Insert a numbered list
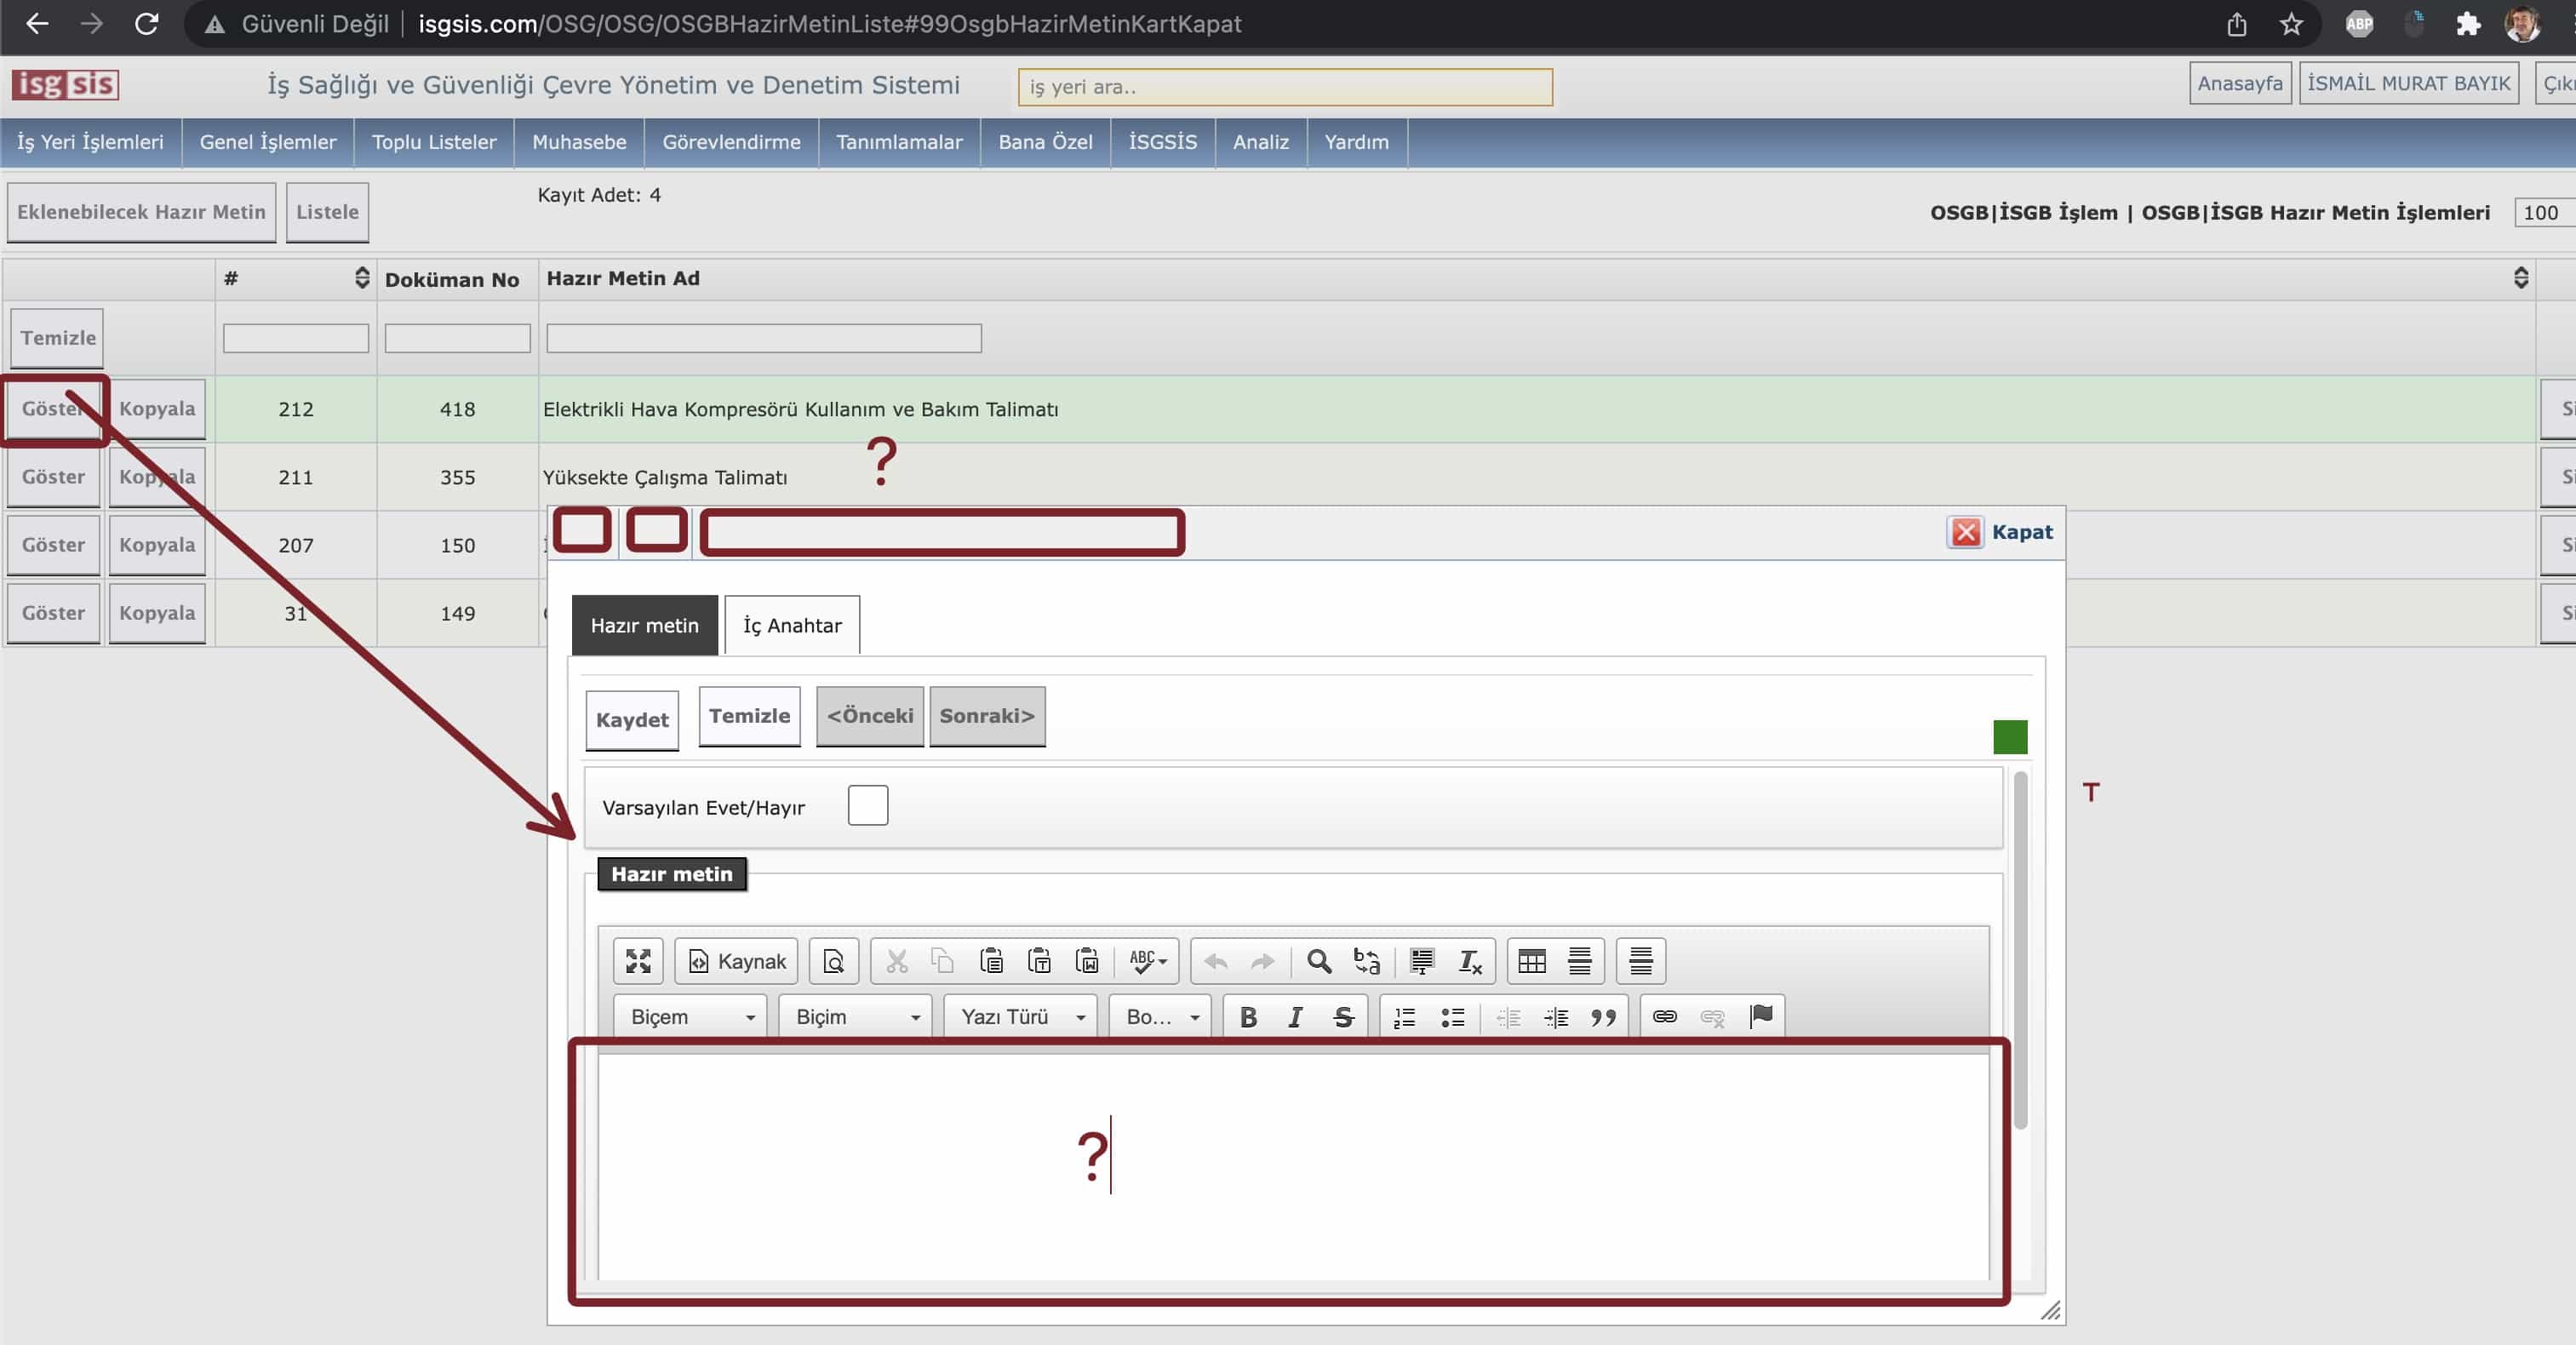Screen dimensions: 2576x1345 tap(1405, 1017)
